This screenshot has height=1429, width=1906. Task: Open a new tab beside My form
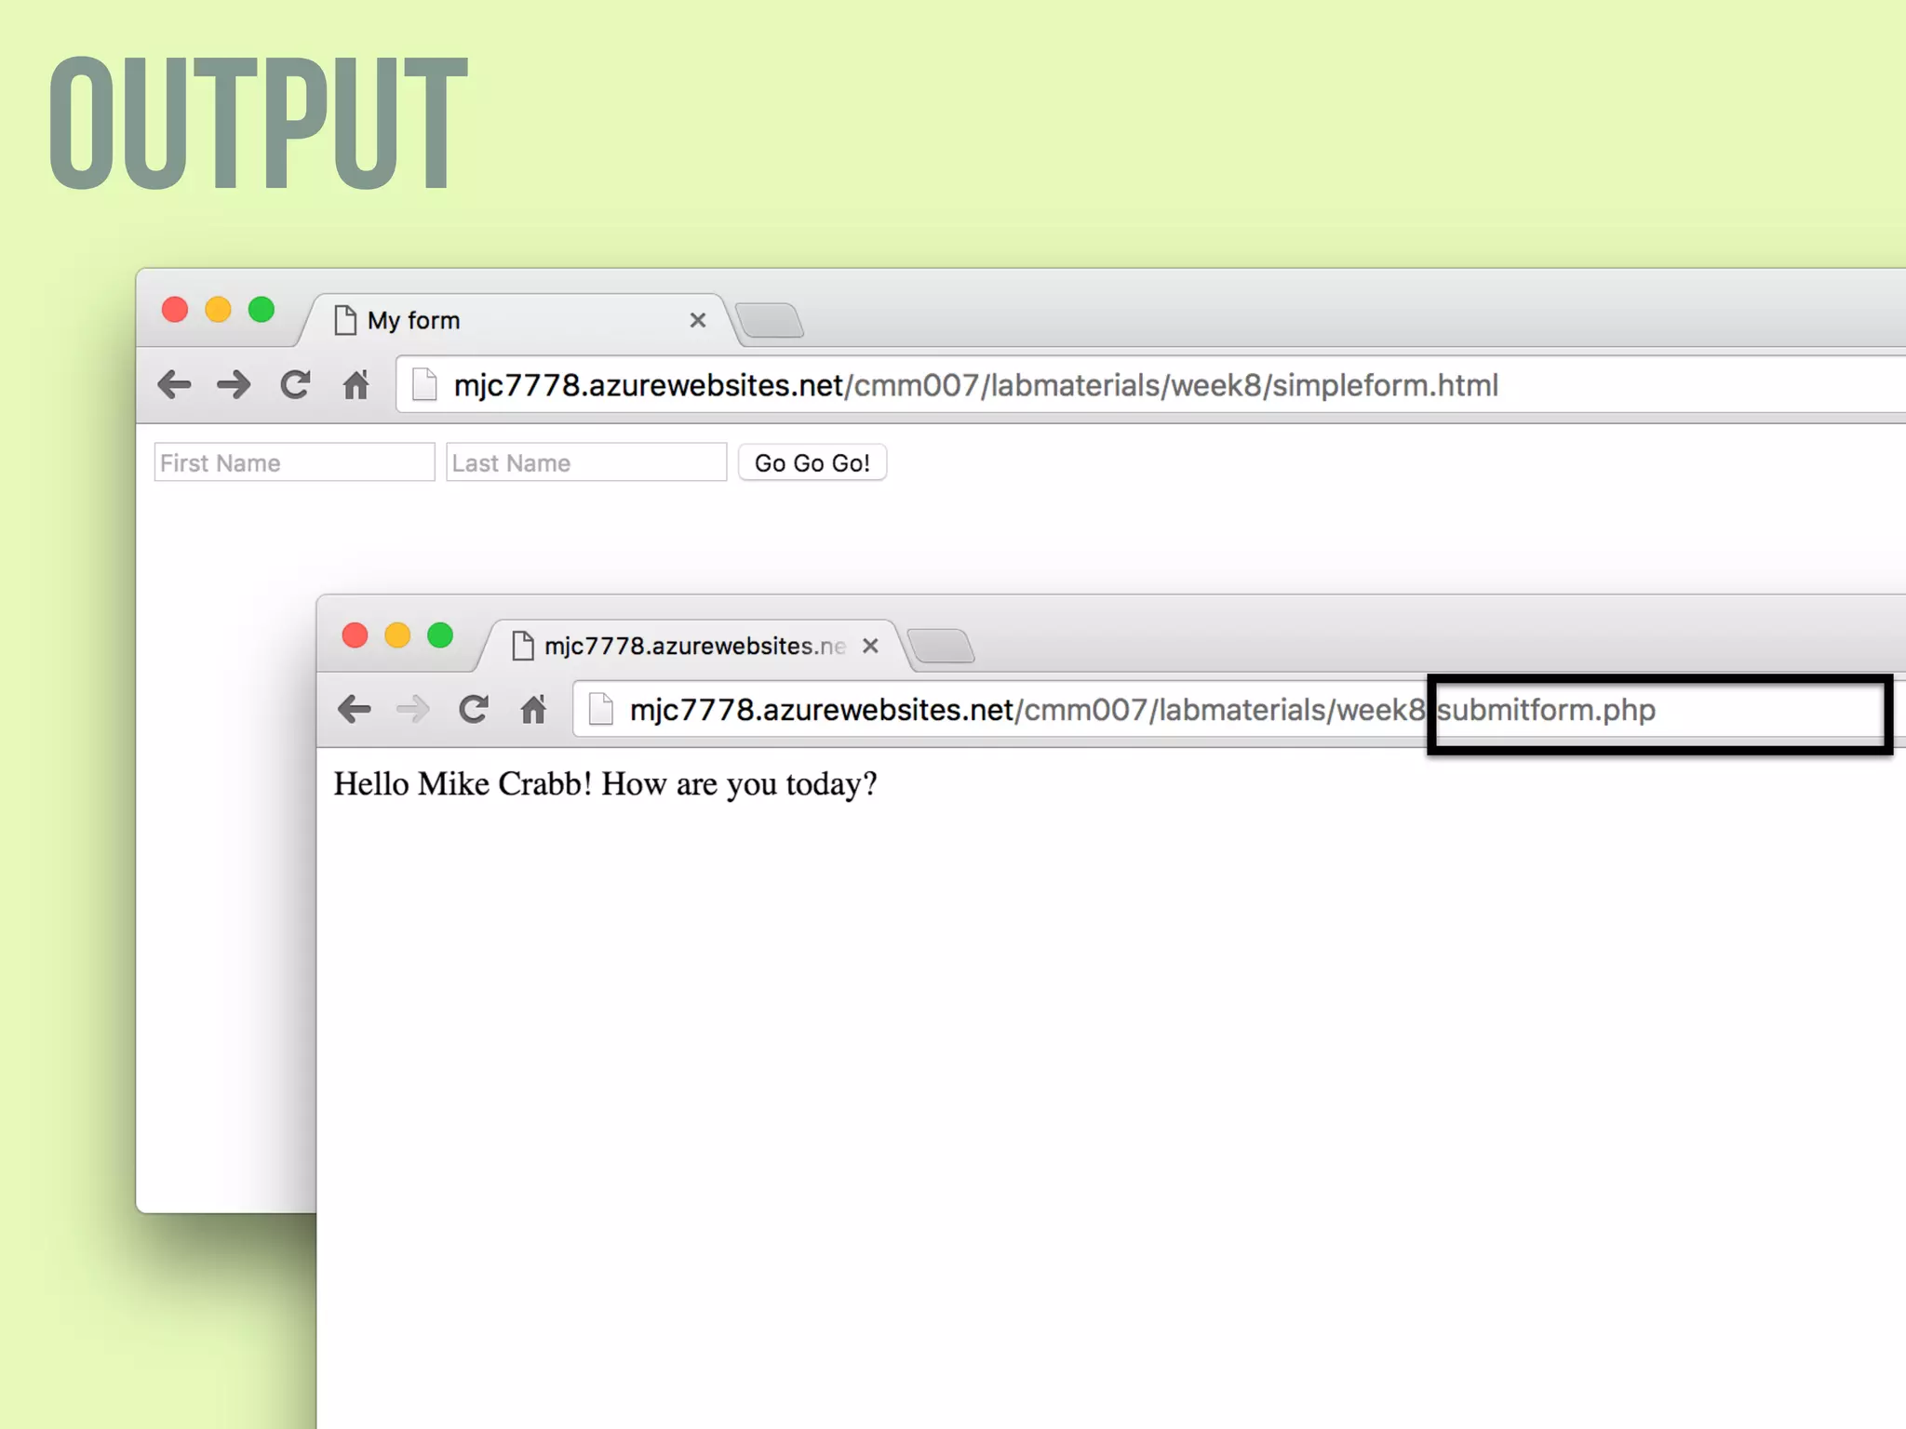[x=770, y=321]
